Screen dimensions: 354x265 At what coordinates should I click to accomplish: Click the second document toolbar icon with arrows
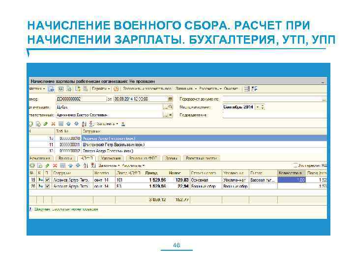tap(61, 89)
